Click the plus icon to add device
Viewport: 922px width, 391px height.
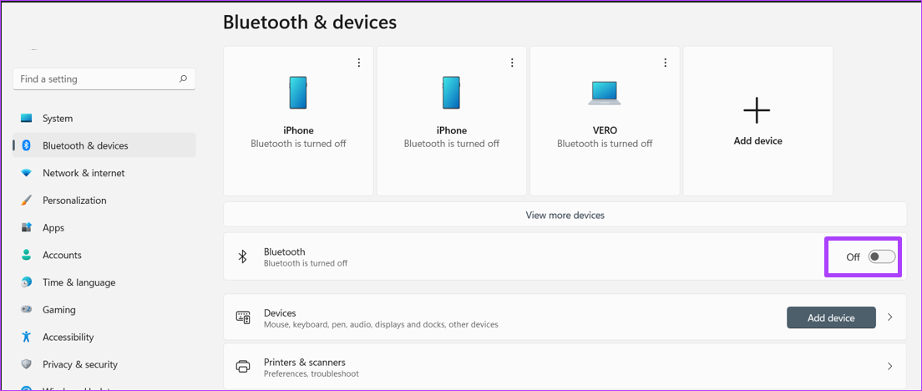coord(757,110)
